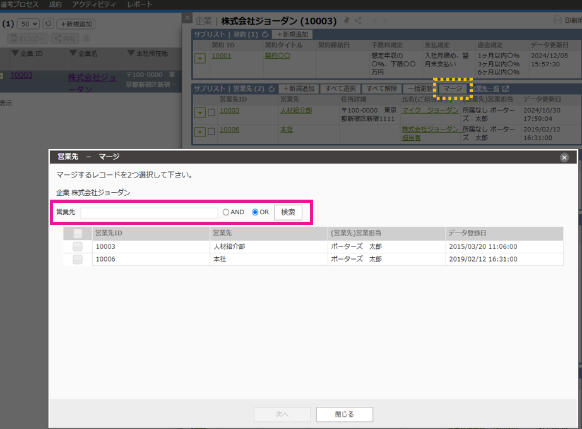This screenshot has height=429, width=582.
Task: Open マイク ジョーダン contact link
Action: coord(431,111)
